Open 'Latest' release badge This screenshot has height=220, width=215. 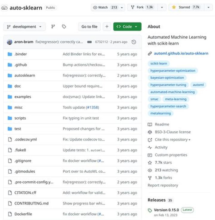pos(187,210)
